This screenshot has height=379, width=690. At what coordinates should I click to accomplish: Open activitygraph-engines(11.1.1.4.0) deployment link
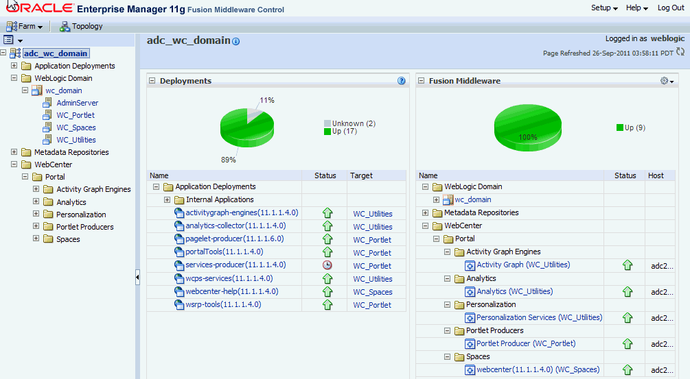coord(242,212)
